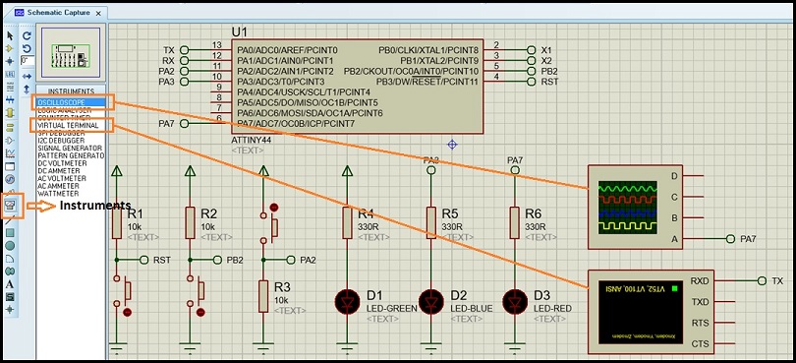Select the Subcircuit Mode tool
This screenshot has width=796, height=363.
click(x=10, y=114)
